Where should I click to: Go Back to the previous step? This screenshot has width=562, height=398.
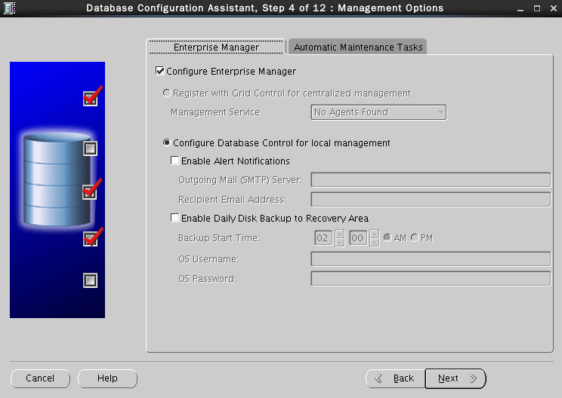(395, 378)
